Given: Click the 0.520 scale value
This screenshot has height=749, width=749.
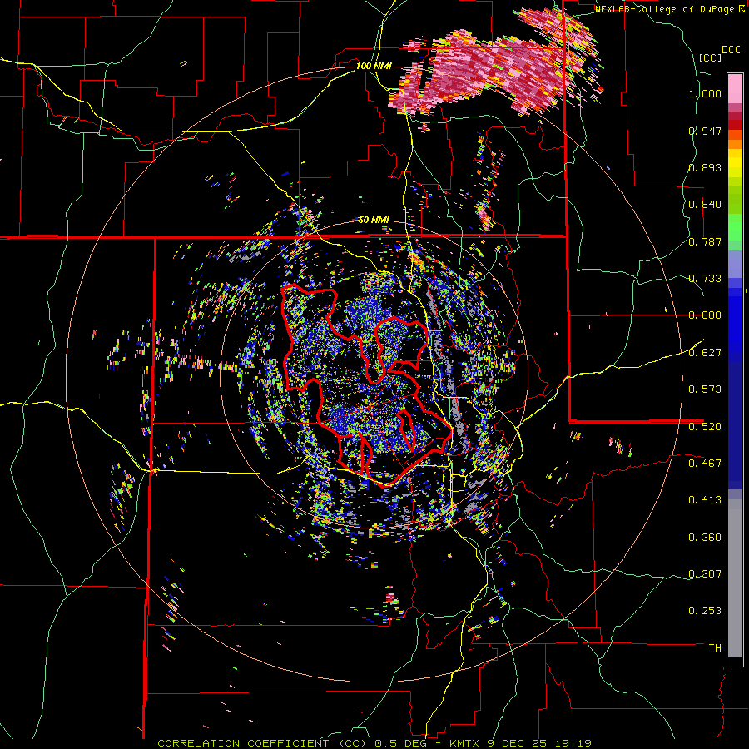Looking at the screenshot, I should coord(705,427).
